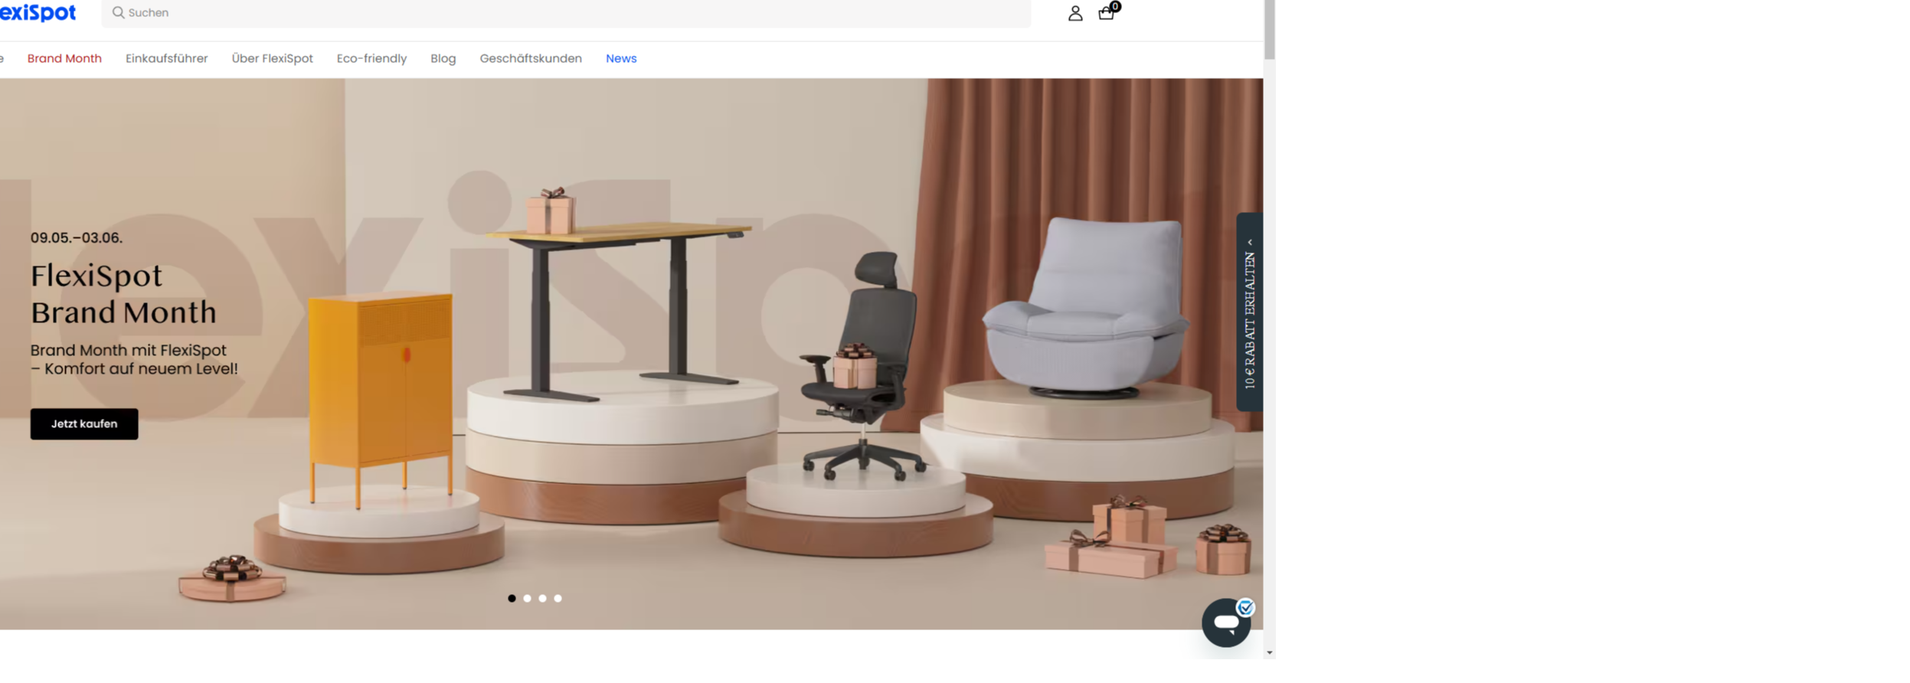The width and height of the screenshot is (1910, 683).
Task: Open News menu item
Action: point(621,58)
